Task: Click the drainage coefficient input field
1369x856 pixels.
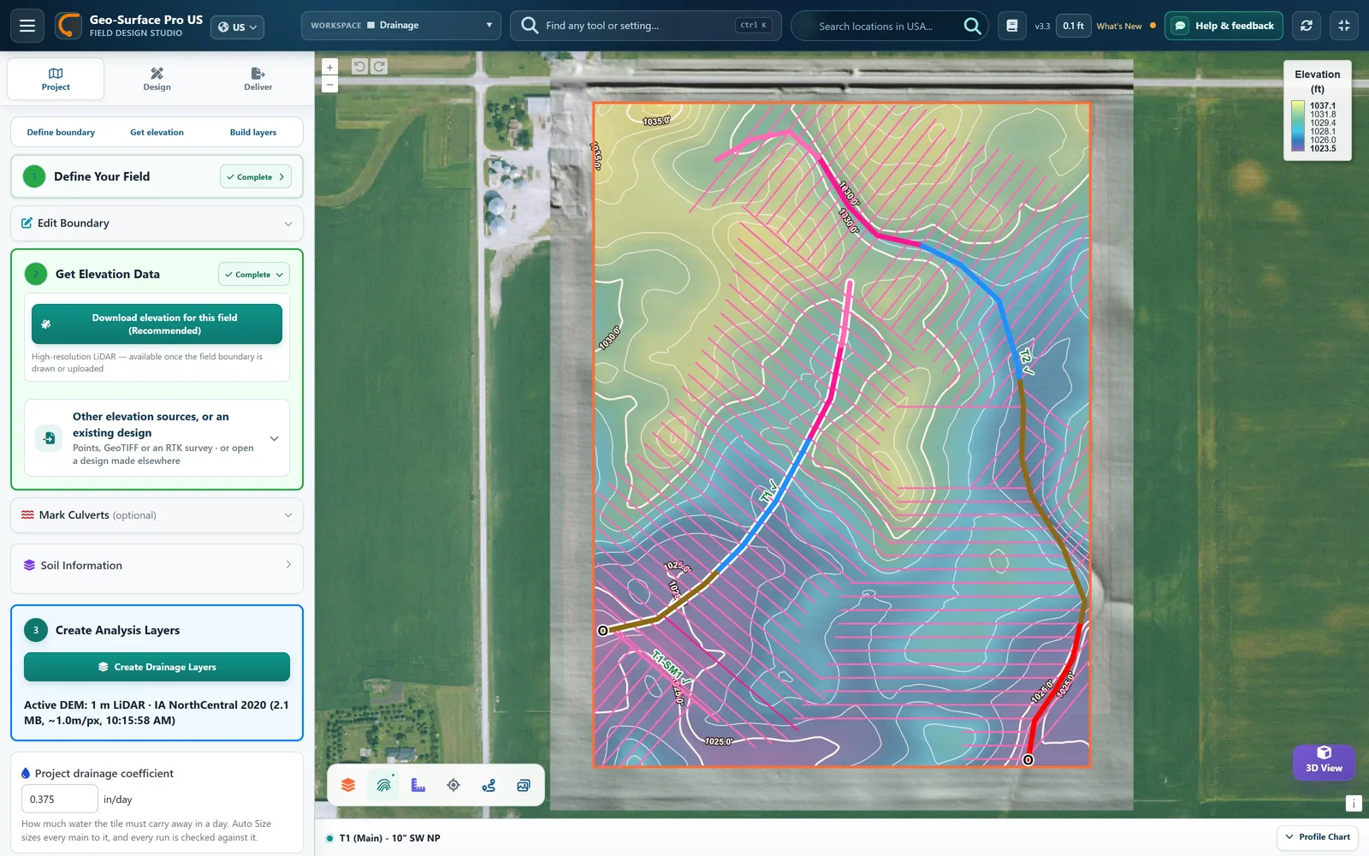Action: click(x=60, y=799)
